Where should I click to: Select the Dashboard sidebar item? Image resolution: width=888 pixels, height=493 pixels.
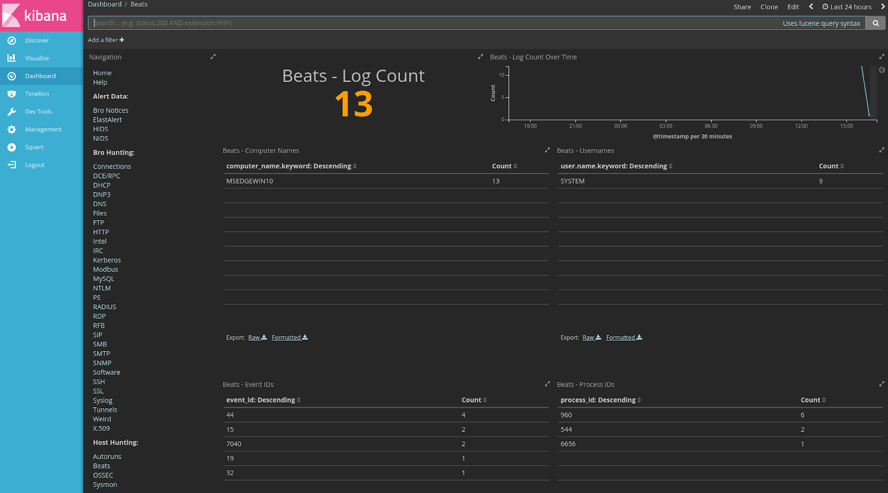point(41,76)
